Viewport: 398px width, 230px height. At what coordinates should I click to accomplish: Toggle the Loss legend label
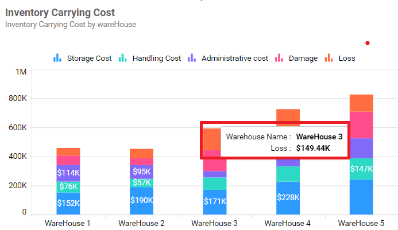click(x=347, y=59)
